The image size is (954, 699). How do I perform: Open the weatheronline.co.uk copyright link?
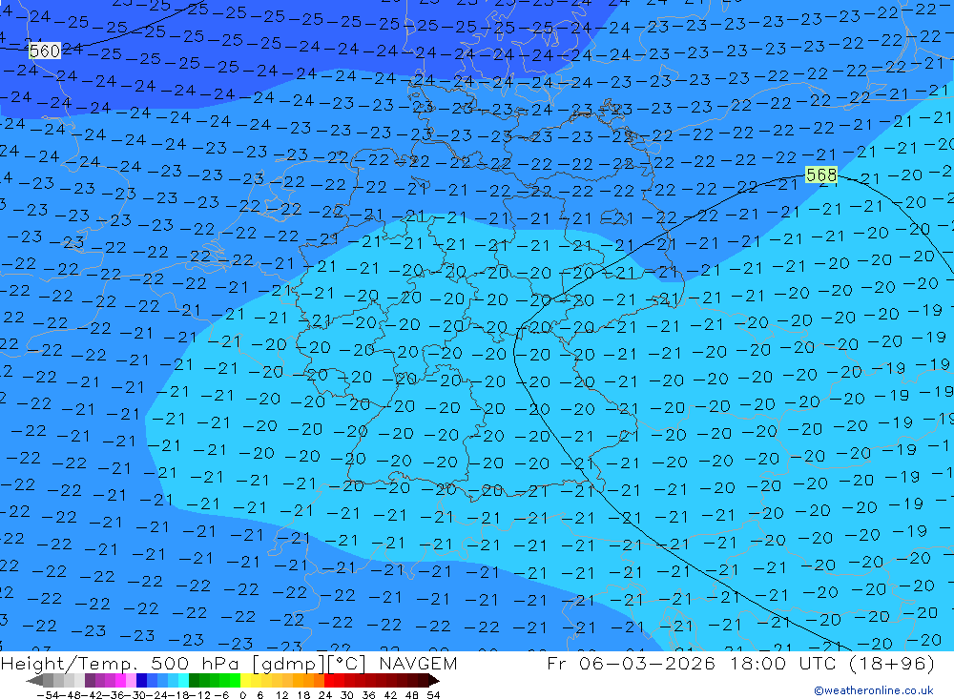874,690
